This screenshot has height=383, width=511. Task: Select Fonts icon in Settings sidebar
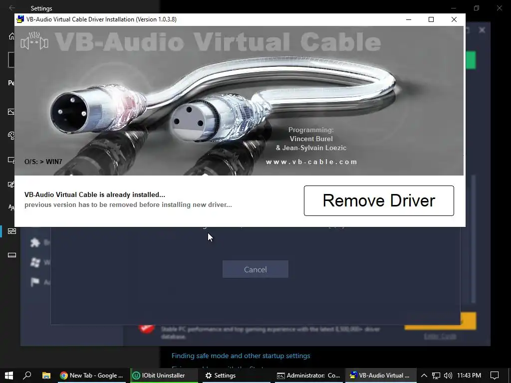coord(11,207)
